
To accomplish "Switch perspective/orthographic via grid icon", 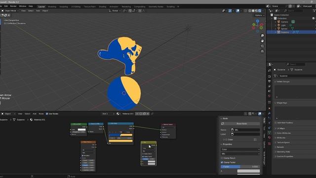I will point(262,51).
